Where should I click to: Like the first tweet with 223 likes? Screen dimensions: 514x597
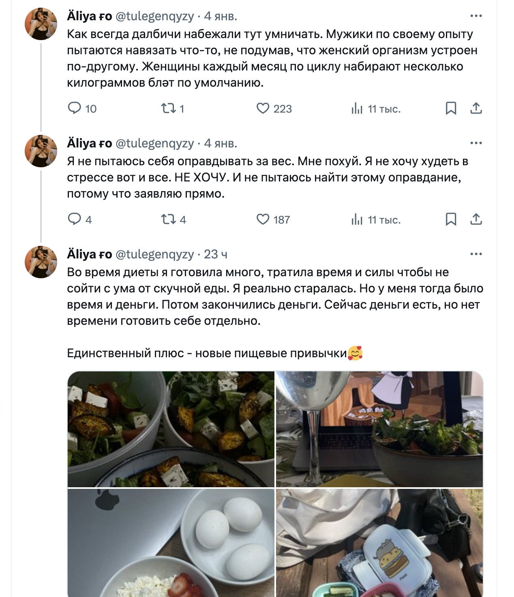pyautogui.click(x=263, y=109)
